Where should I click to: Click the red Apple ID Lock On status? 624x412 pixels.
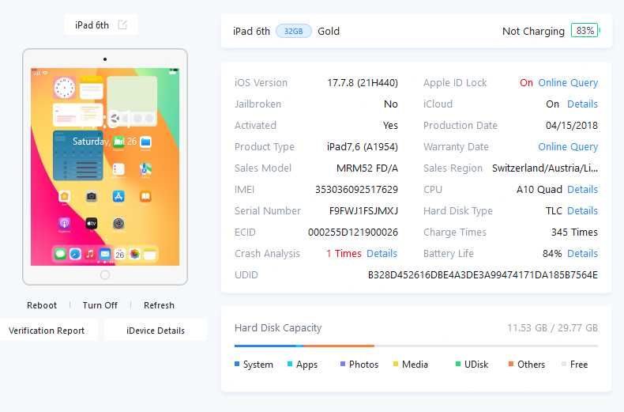pos(527,83)
